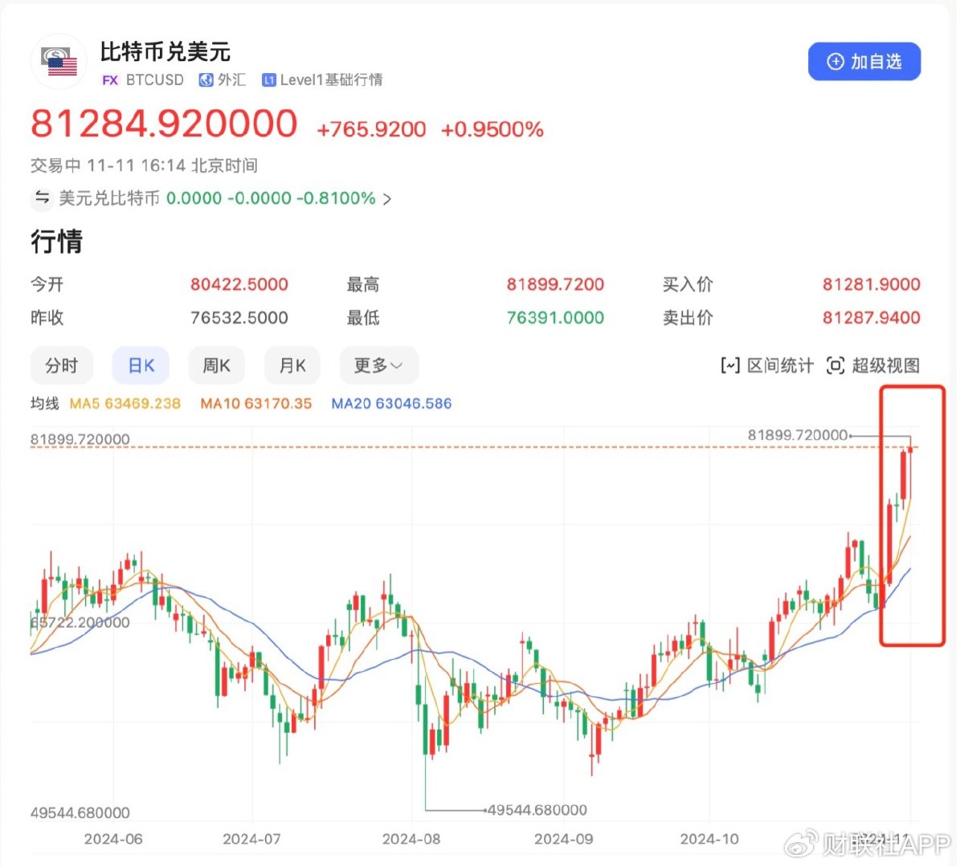
Task: Click the L1 Level1 行情 badge
Action: click(269, 80)
